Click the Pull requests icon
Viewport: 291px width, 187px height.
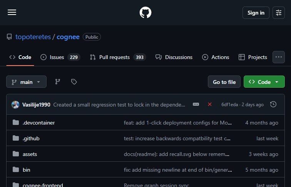[93, 57]
